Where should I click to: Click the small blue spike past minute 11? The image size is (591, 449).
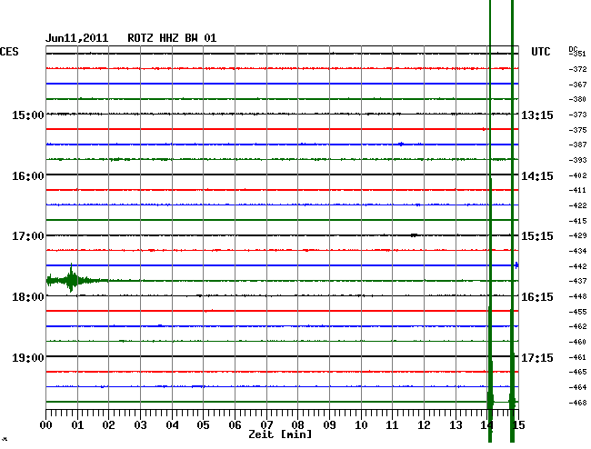401,144
